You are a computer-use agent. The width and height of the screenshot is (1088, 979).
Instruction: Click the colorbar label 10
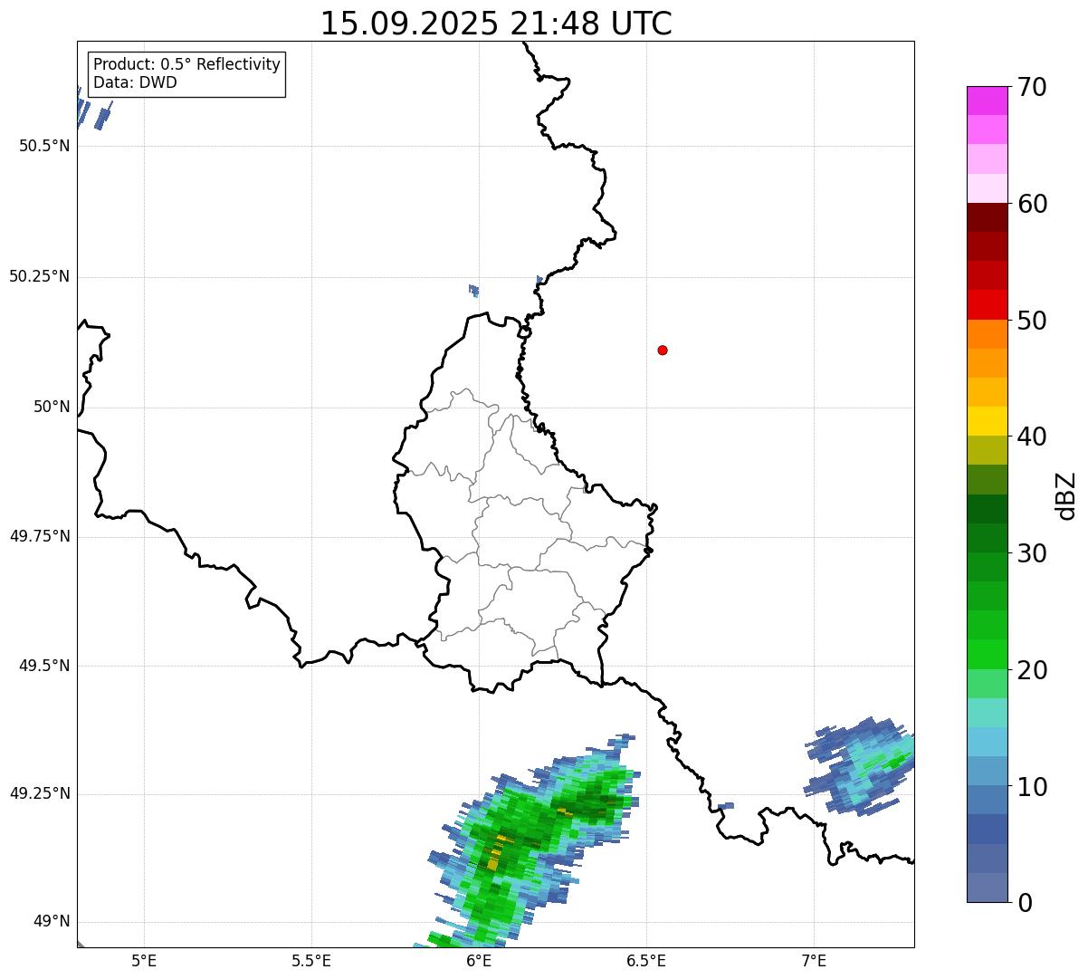pyautogui.click(x=1032, y=787)
